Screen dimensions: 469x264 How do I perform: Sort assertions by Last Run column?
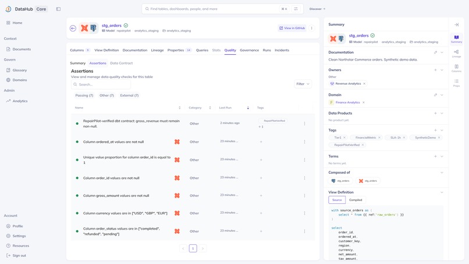coord(248,108)
